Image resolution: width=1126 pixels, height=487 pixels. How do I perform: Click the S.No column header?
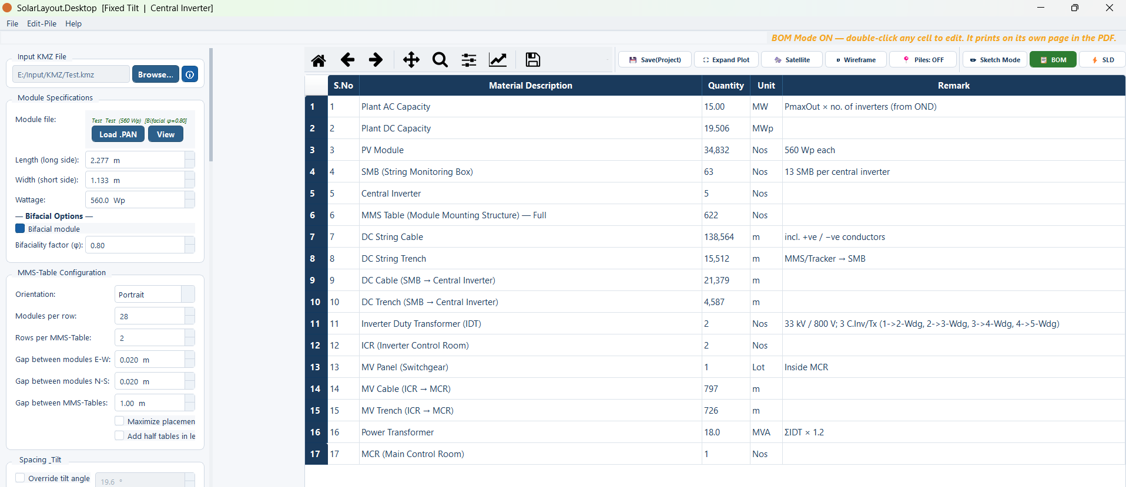(343, 86)
